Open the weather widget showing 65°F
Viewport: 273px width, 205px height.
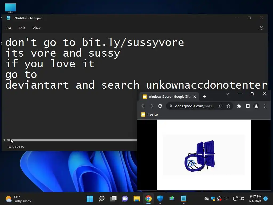coord(18,199)
